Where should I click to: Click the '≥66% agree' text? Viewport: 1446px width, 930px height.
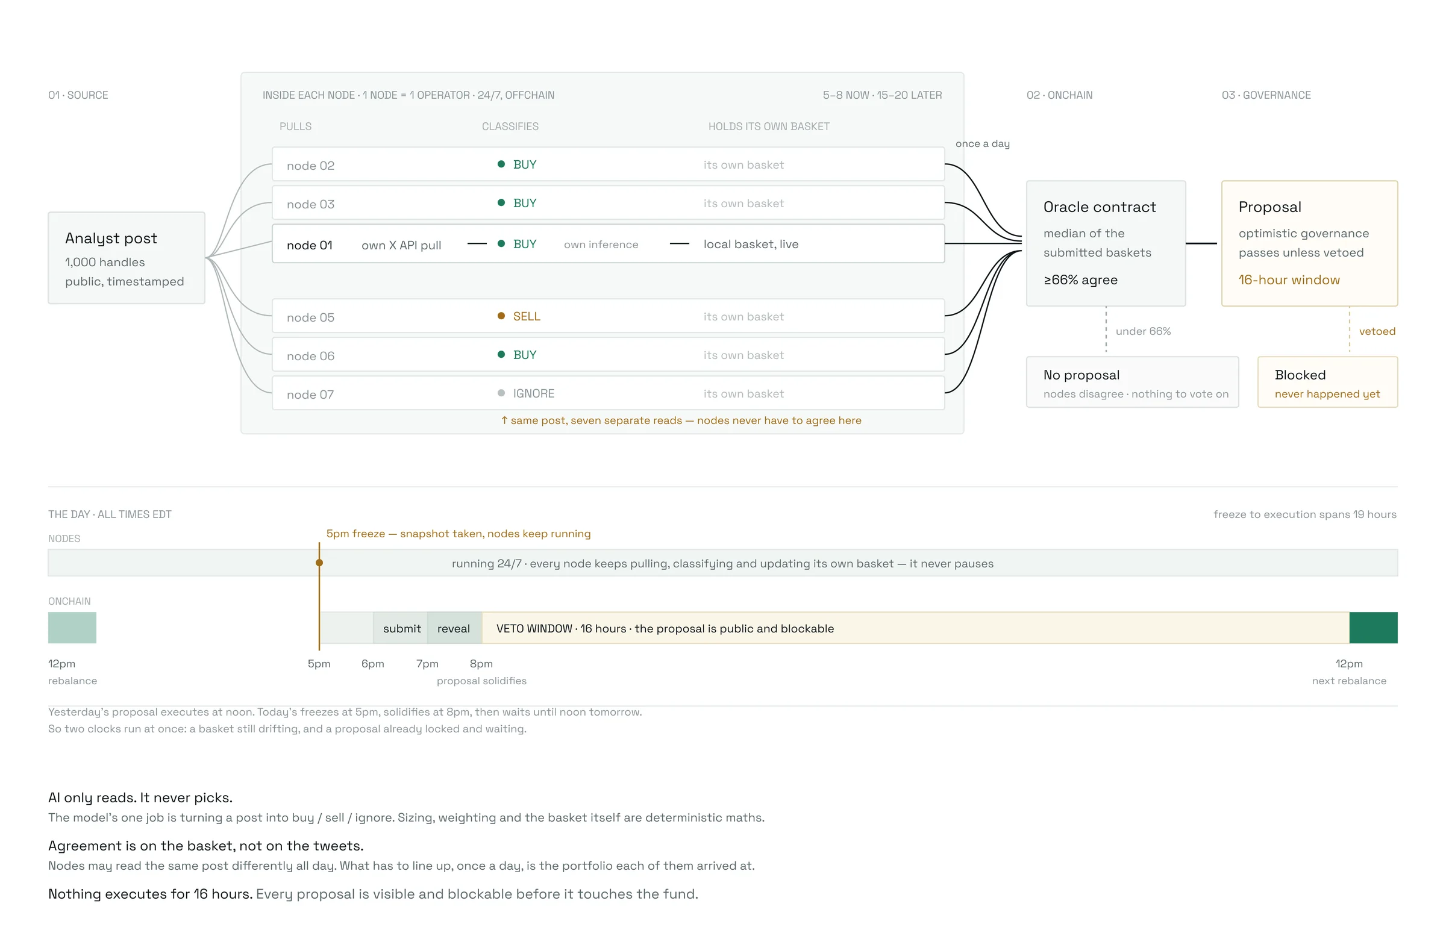pos(1080,279)
